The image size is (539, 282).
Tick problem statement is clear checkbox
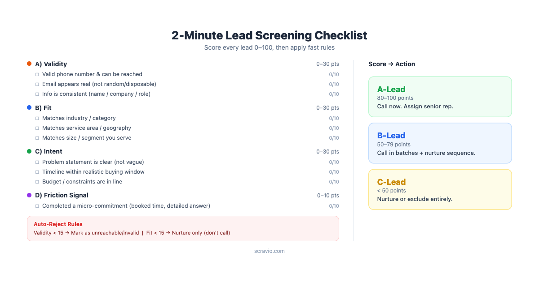(37, 162)
